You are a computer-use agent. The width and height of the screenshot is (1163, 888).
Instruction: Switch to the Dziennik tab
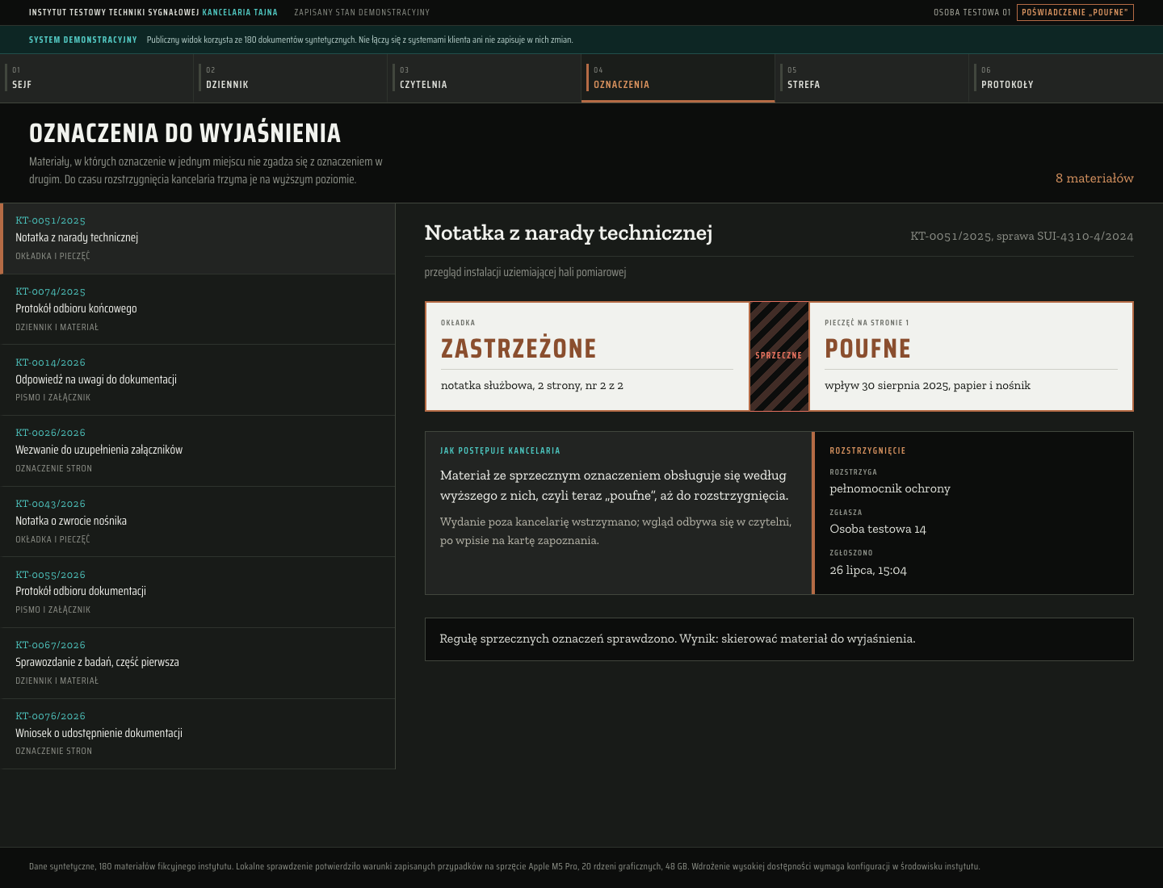tap(291, 78)
